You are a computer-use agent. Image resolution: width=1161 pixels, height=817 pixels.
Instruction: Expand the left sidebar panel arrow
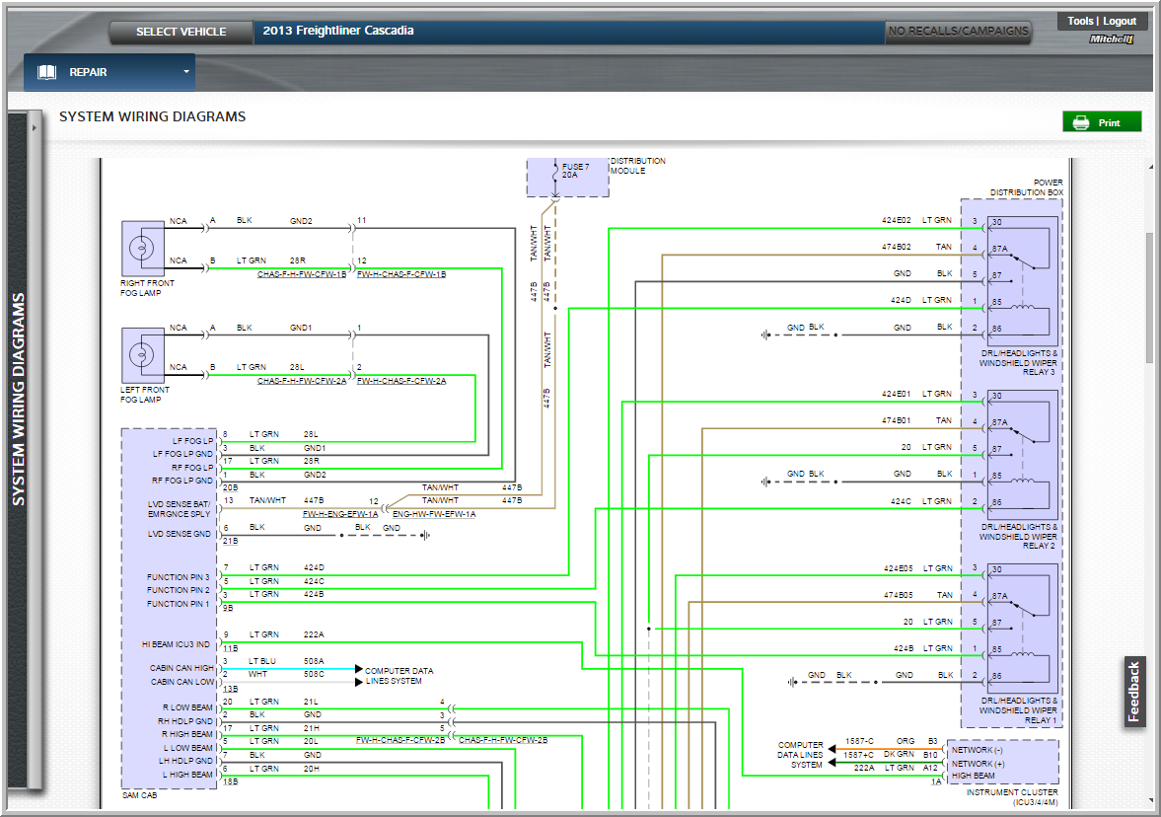pyautogui.click(x=34, y=128)
